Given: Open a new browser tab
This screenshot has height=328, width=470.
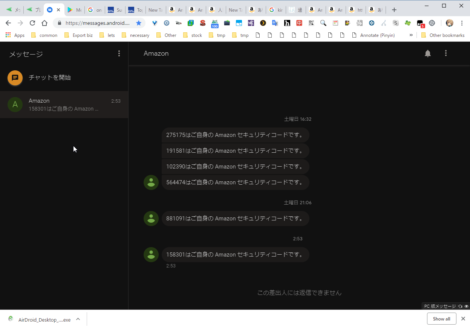Looking at the screenshot, I should pos(394,10).
